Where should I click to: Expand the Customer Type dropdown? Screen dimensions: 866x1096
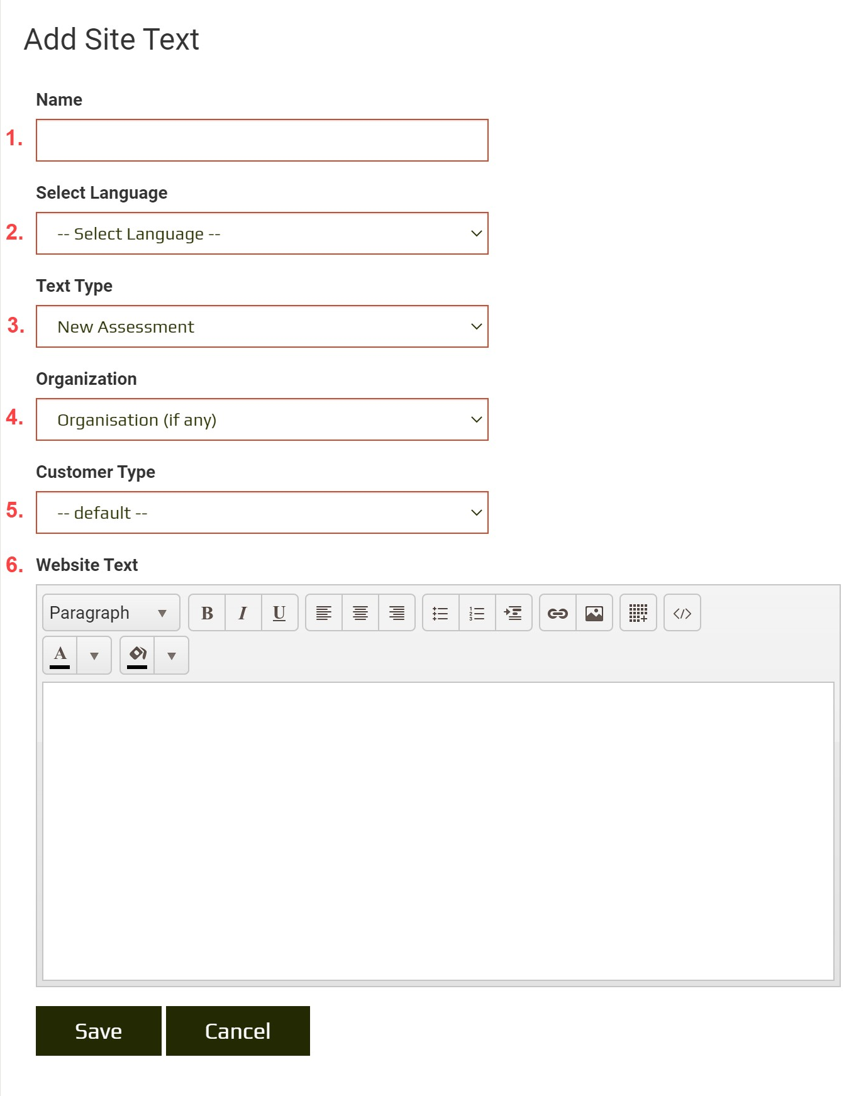pyautogui.click(x=262, y=513)
